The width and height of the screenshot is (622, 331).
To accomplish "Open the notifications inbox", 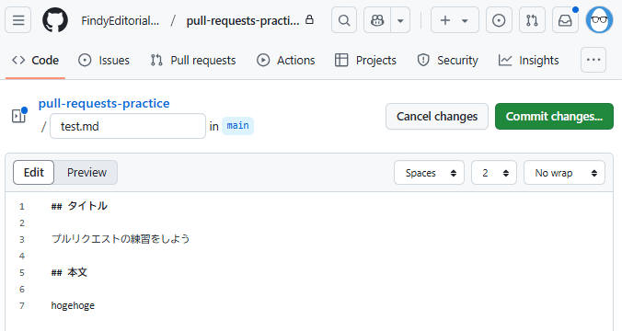I will click(x=565, y=20).
